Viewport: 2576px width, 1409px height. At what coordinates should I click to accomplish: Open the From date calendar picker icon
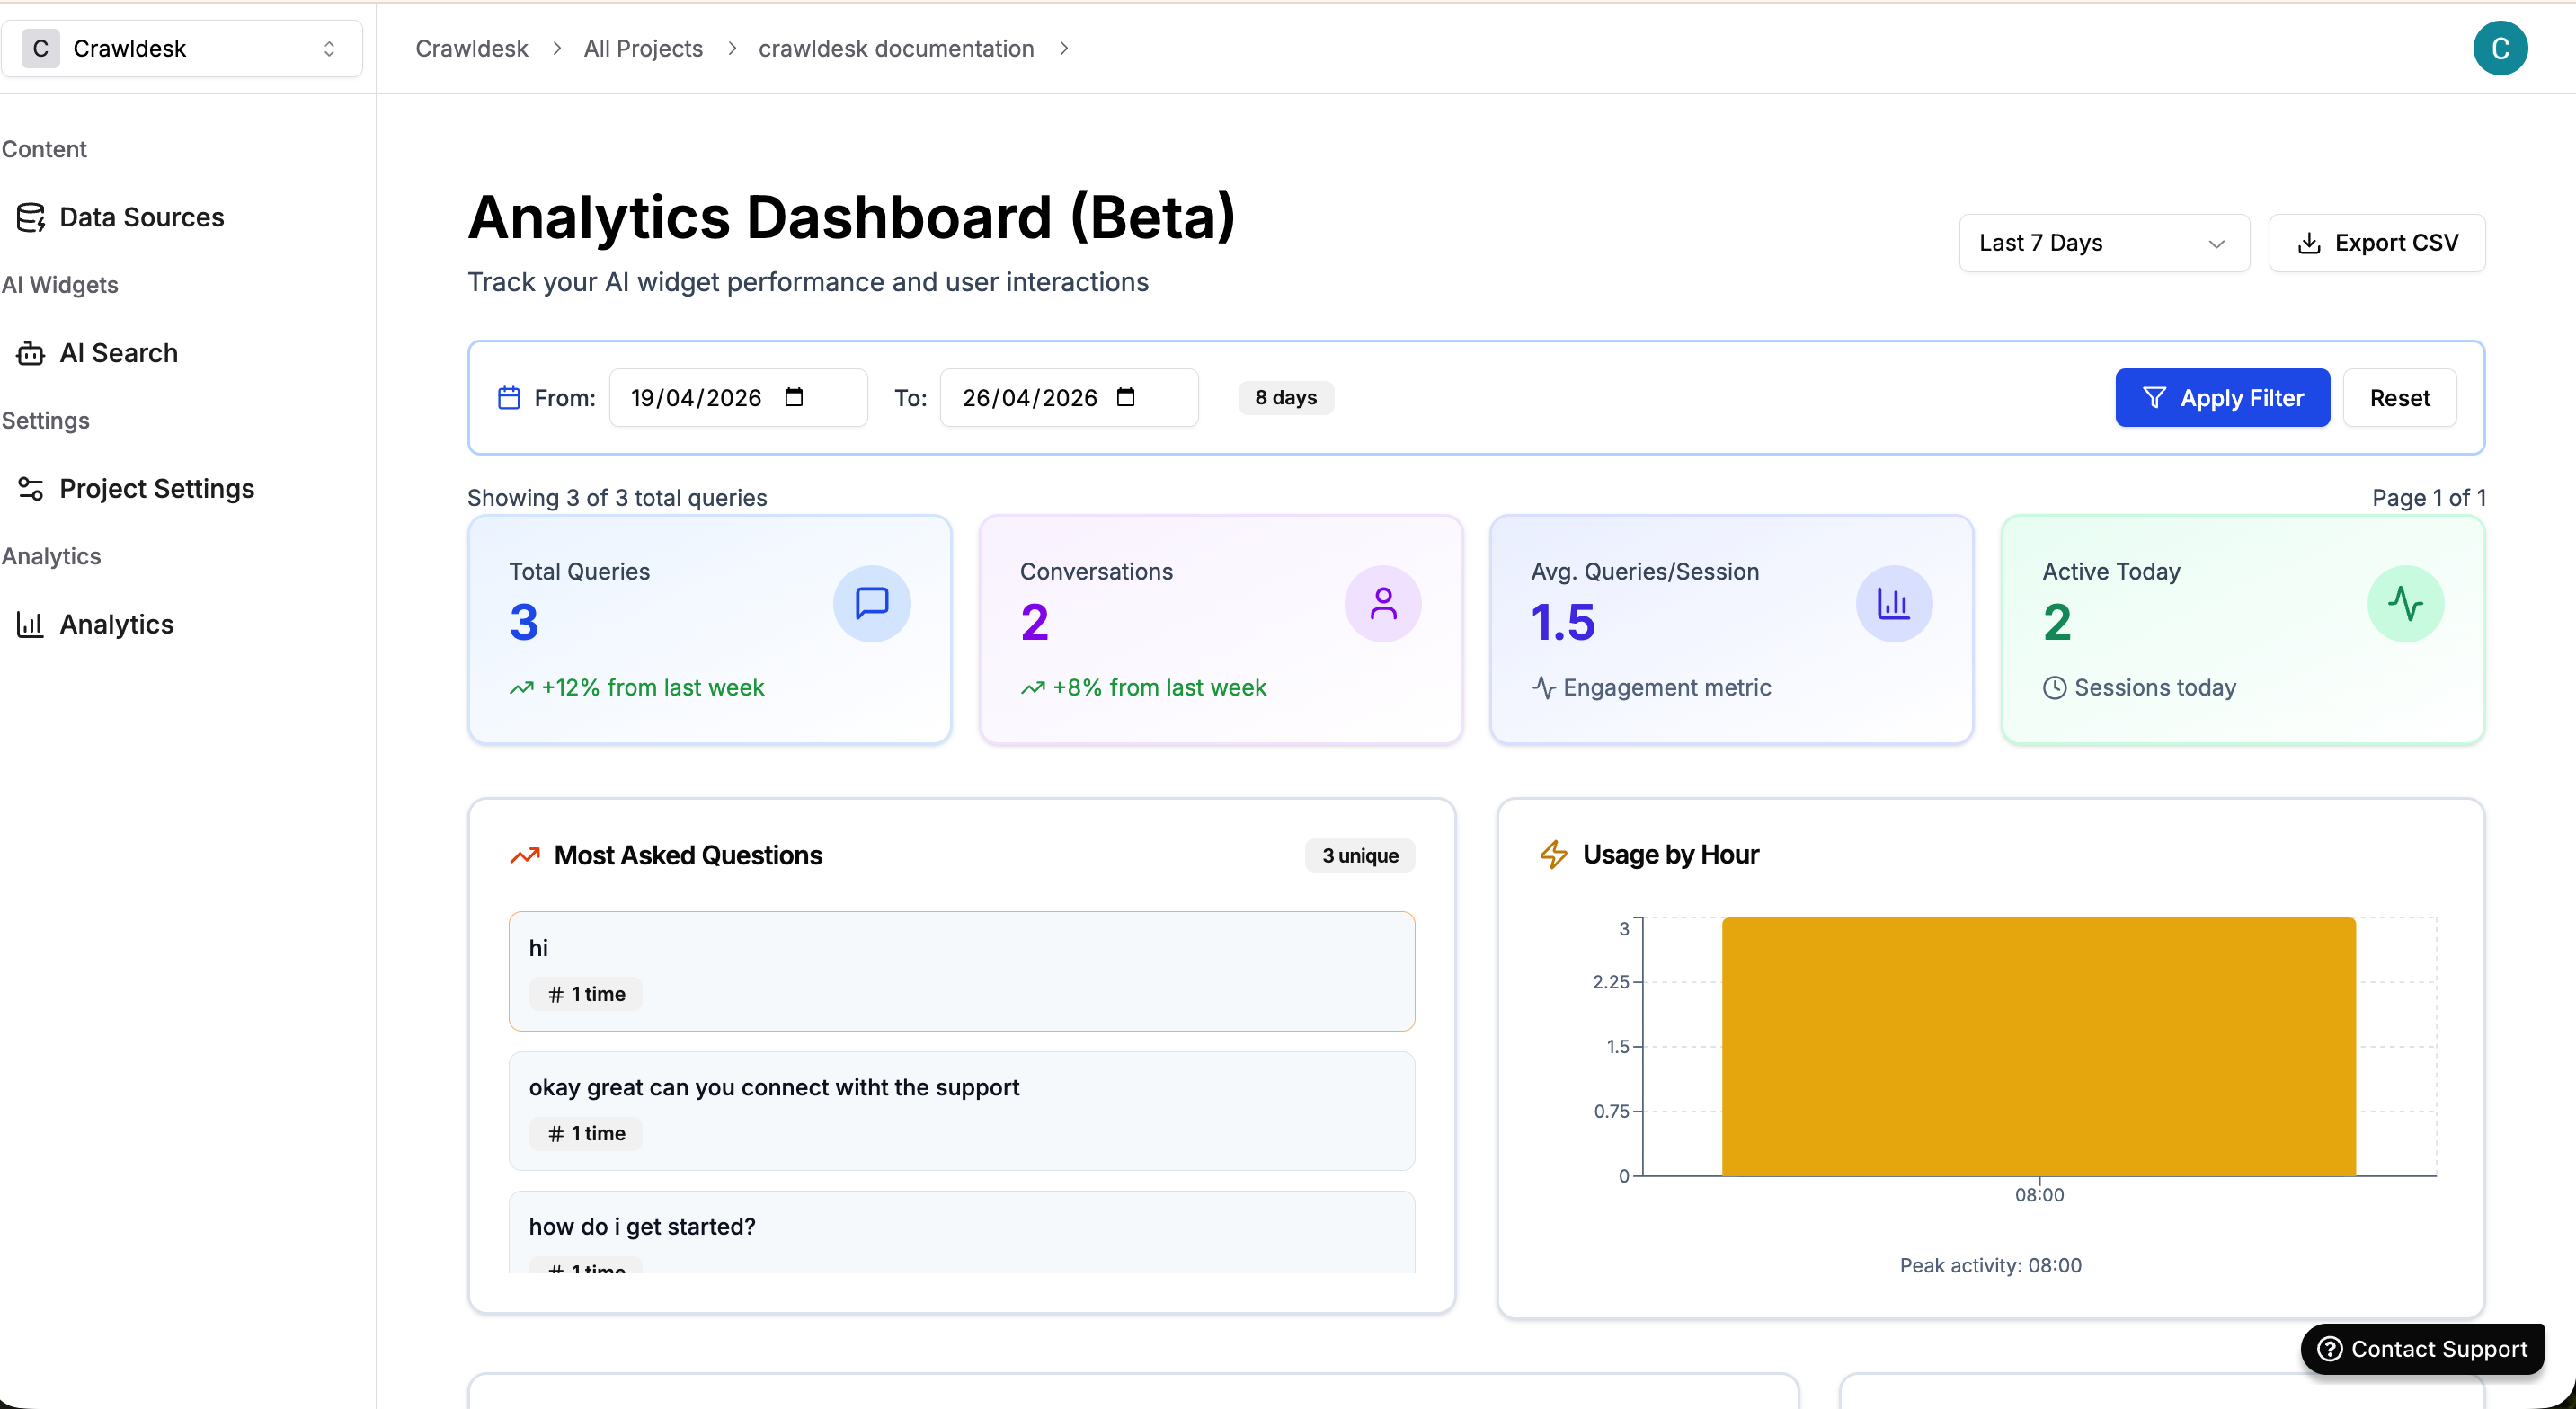tap(794, 397)
